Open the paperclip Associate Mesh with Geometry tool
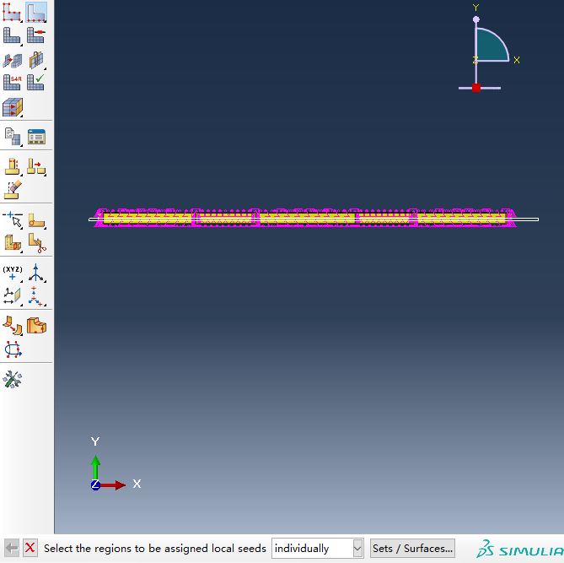Viewport: 564px width, 563px height. click(x=36, y=59)
